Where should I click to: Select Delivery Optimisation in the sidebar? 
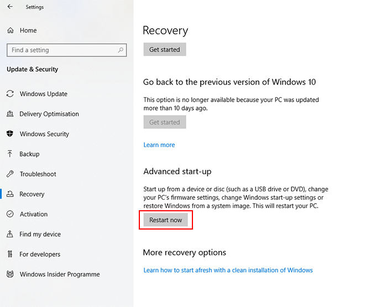pos(49,114)
